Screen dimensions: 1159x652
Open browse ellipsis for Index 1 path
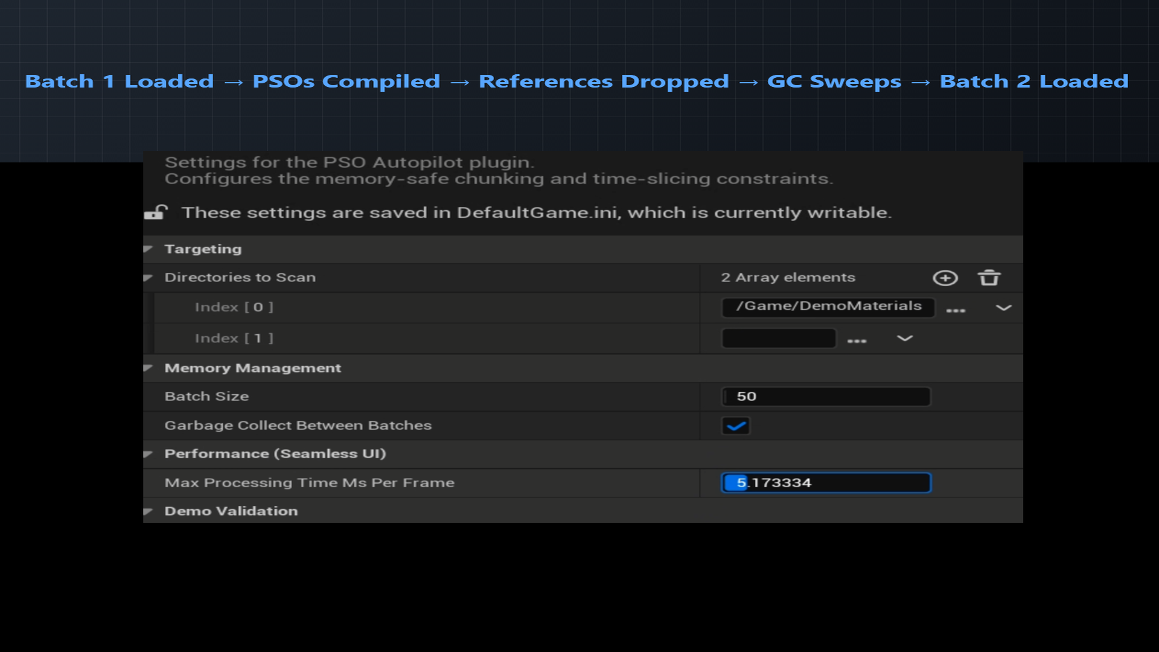[857, 341]
